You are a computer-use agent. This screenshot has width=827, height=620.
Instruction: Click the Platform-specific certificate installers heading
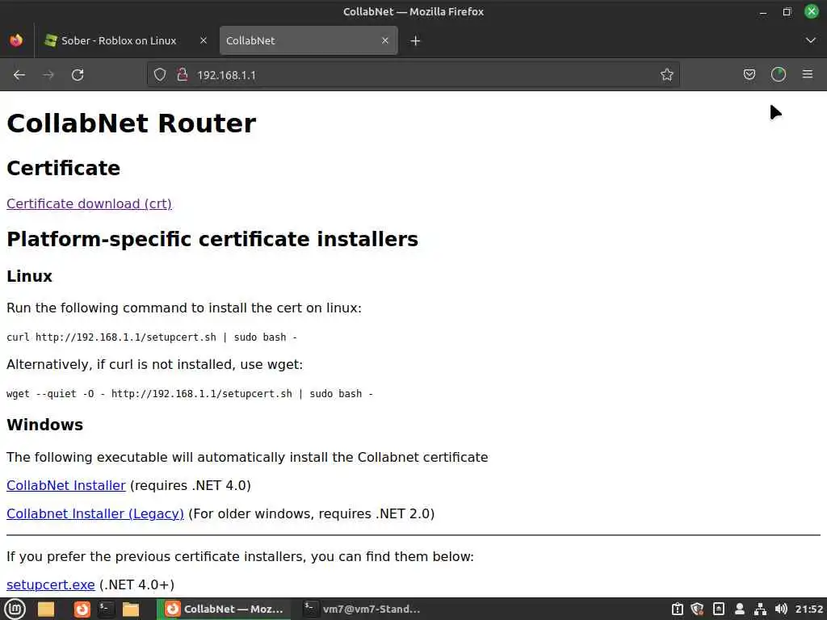pyautogui.click(x=212, y=239)
